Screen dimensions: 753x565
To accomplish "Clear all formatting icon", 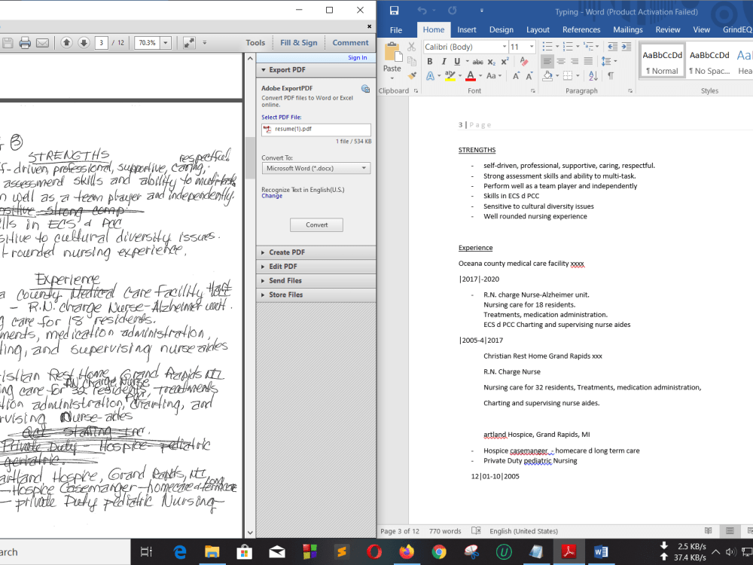I will 524,62.
